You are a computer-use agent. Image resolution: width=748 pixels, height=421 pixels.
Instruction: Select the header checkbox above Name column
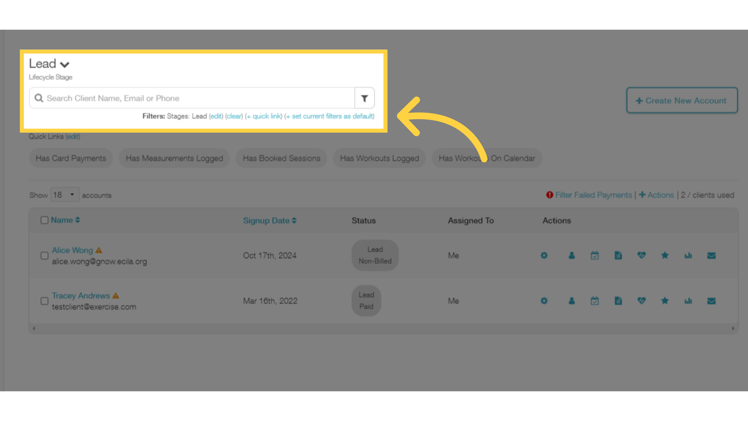[44, 220]
